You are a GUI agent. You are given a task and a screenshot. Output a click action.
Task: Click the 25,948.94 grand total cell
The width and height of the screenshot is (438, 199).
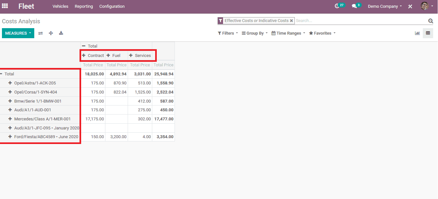(x=163, y=74)
